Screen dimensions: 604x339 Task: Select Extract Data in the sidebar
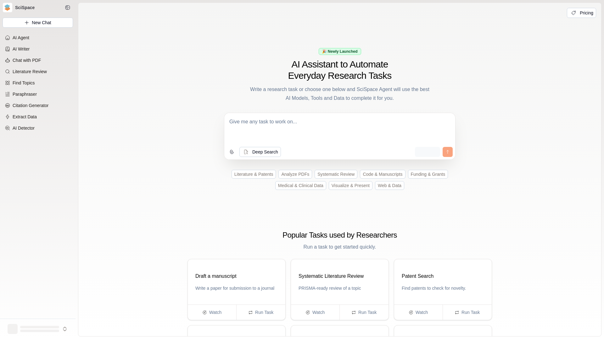pos(38,117)
